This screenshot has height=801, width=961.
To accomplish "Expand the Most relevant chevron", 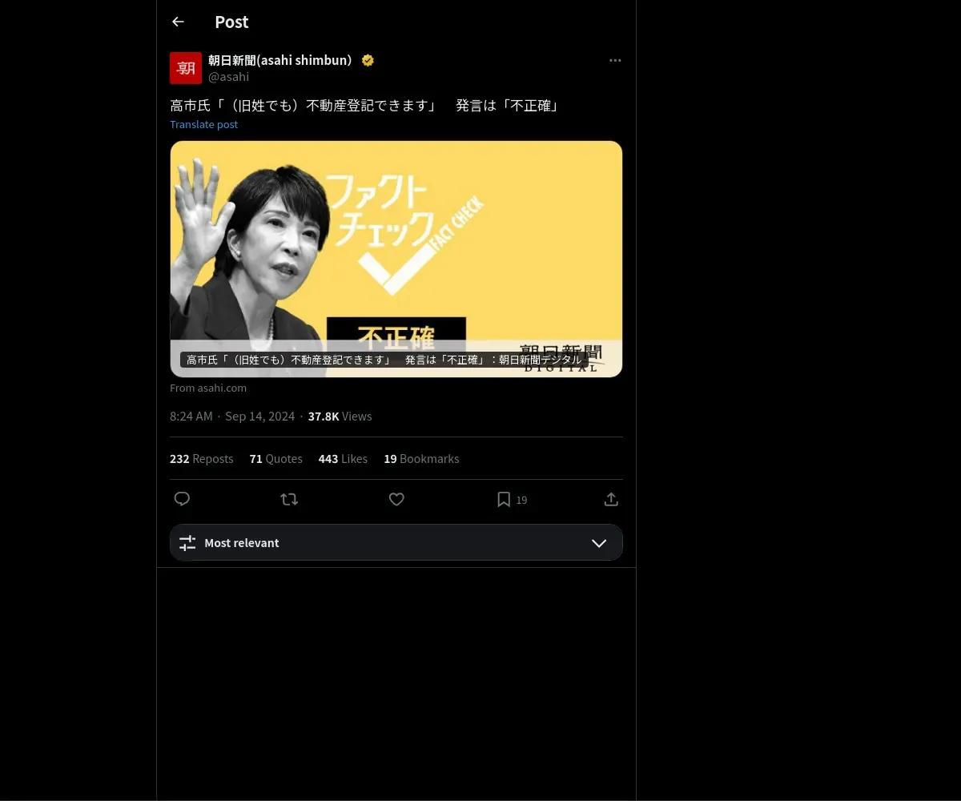I will pyautogui.click(x=599, y=543).
